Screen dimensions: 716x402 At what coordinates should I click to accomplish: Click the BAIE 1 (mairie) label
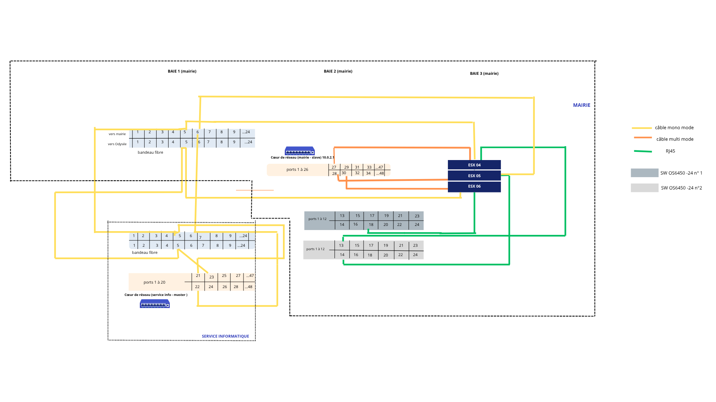[x=182, y=71]
